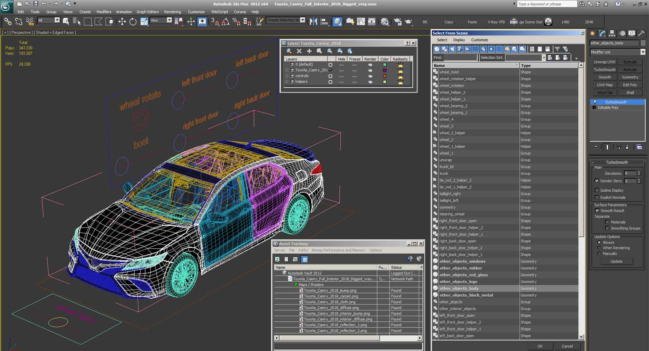Image resolution: width=649 pixels, height=351 pixels.
Task: Toggle the Angle Snap icon
Action: [x=225, y=21]
